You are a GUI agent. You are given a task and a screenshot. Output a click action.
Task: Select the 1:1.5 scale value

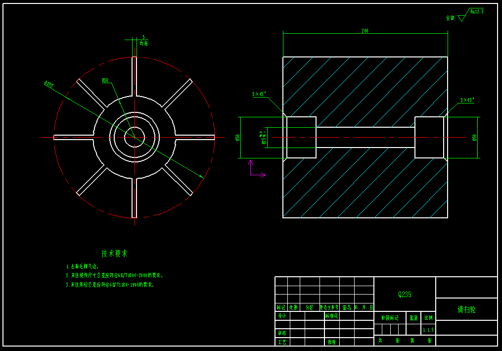(428, 330)
